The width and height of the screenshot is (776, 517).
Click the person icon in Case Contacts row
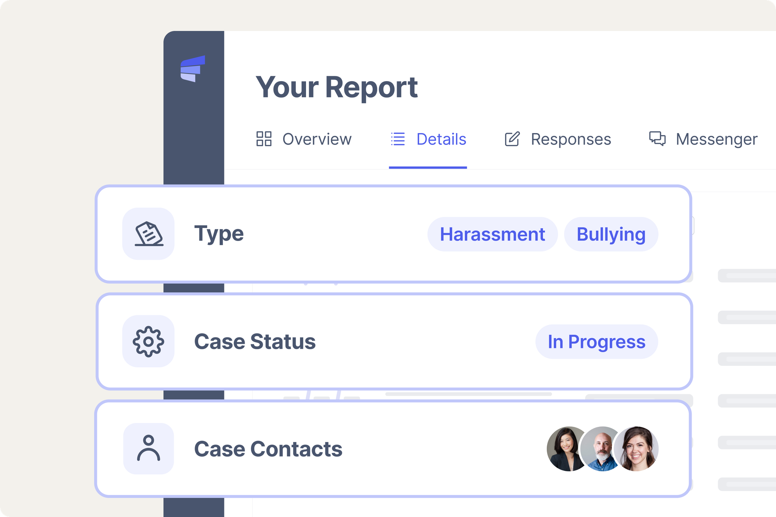pyautogui.click(x=149, y=448)
